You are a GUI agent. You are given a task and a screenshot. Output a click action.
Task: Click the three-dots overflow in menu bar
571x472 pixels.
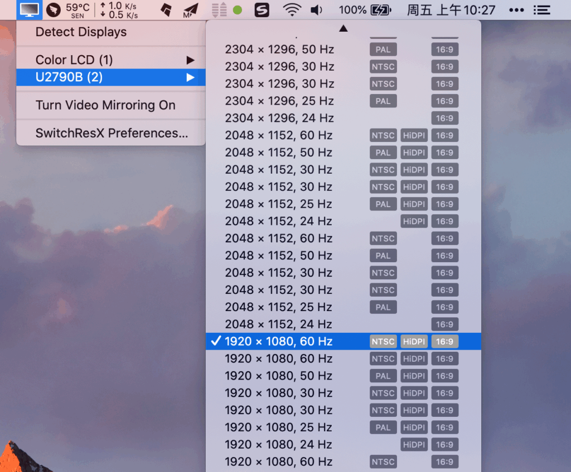point(517,9)
